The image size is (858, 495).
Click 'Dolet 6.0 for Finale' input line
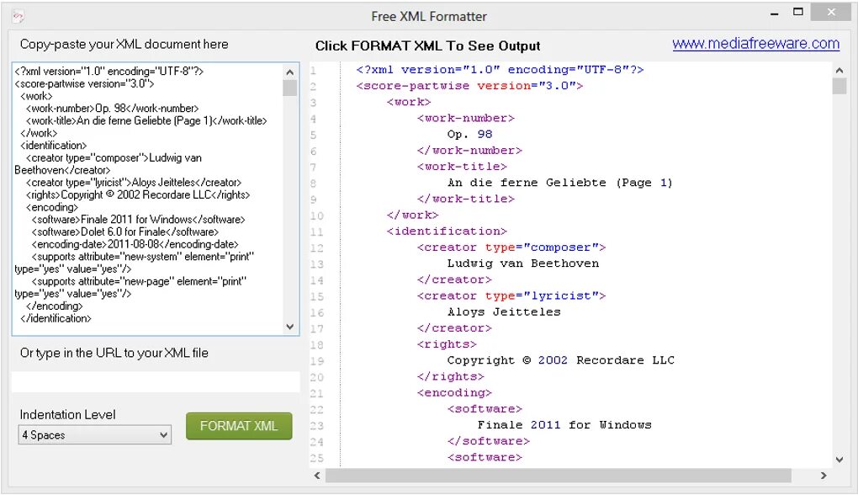click(124, 232)
